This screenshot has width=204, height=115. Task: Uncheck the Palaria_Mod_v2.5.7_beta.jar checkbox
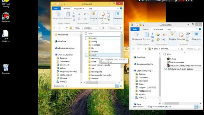point(166,69)
